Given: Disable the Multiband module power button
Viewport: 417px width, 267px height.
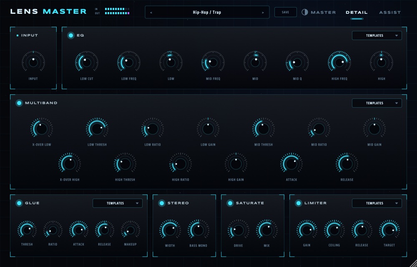Looking at the screenshot, I should click(19, 103).
